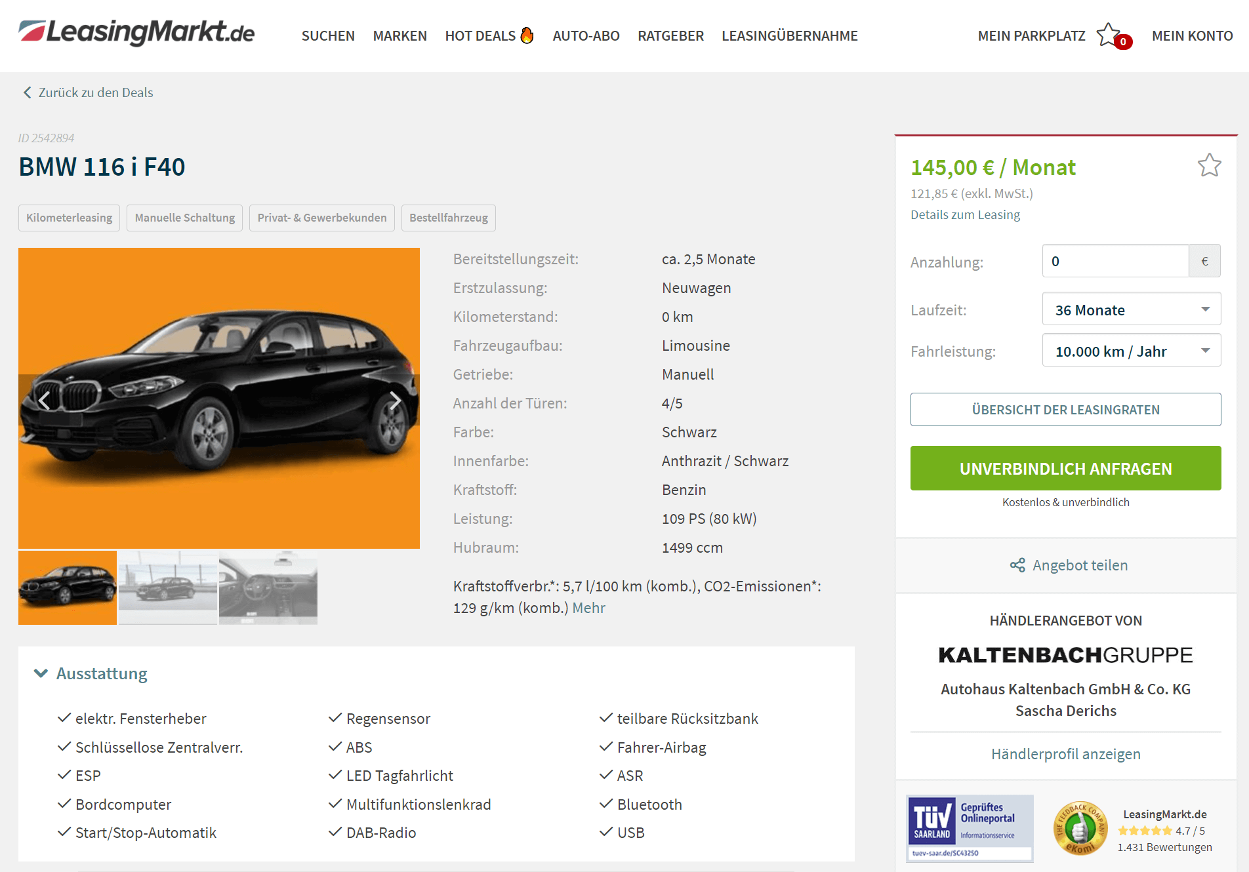The height and width of the screenshot is (872, 1249).
Task: Click the 145,00 € / Monat price
Action: [993, 167]
